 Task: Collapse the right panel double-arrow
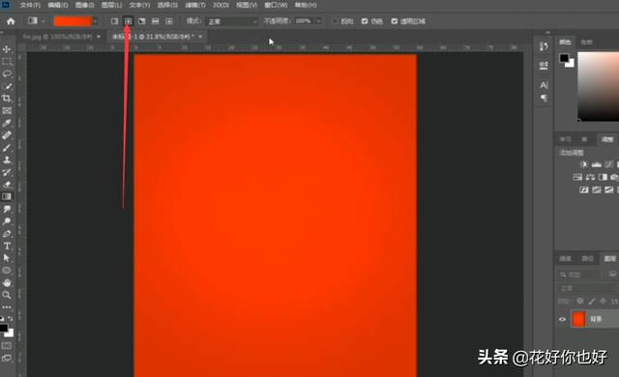point(548,33)
